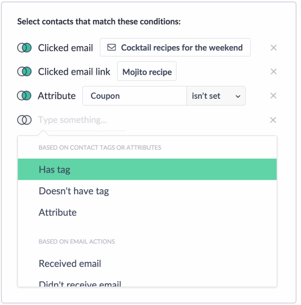Image resolution: width=301 pixels, height=305 pixels.
Task: Open the isn't set dropdown
Action: (x=216, y=96)
